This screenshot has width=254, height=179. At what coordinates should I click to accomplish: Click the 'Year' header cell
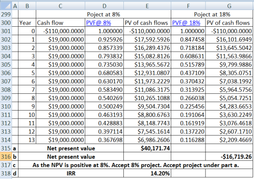[x=27, y=23]
